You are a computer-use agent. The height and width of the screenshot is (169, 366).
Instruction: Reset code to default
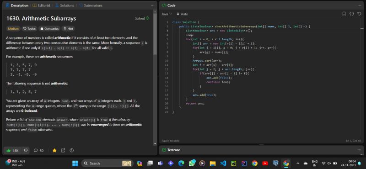click(359, 14)
